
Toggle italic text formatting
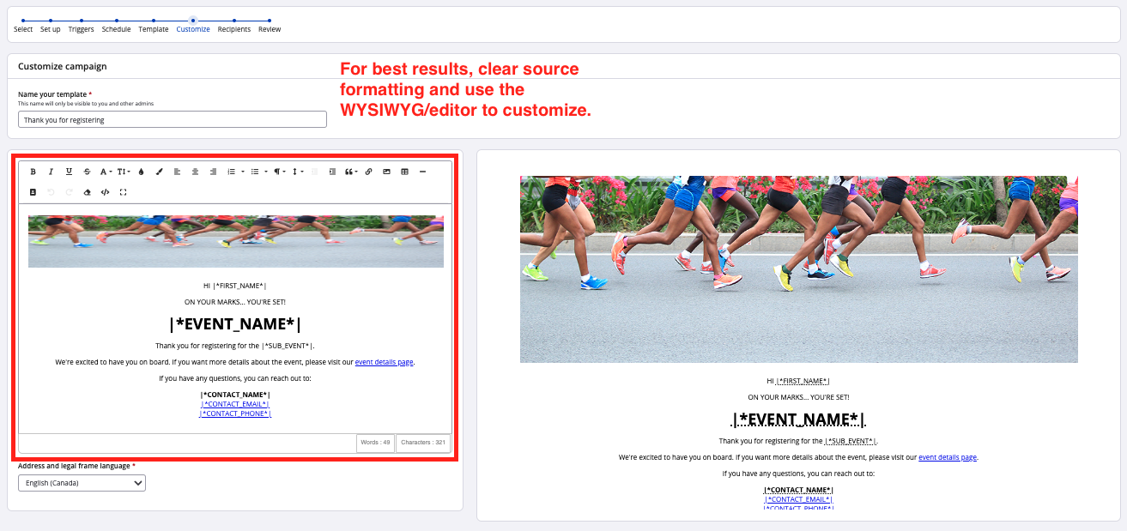coord(51,172)
